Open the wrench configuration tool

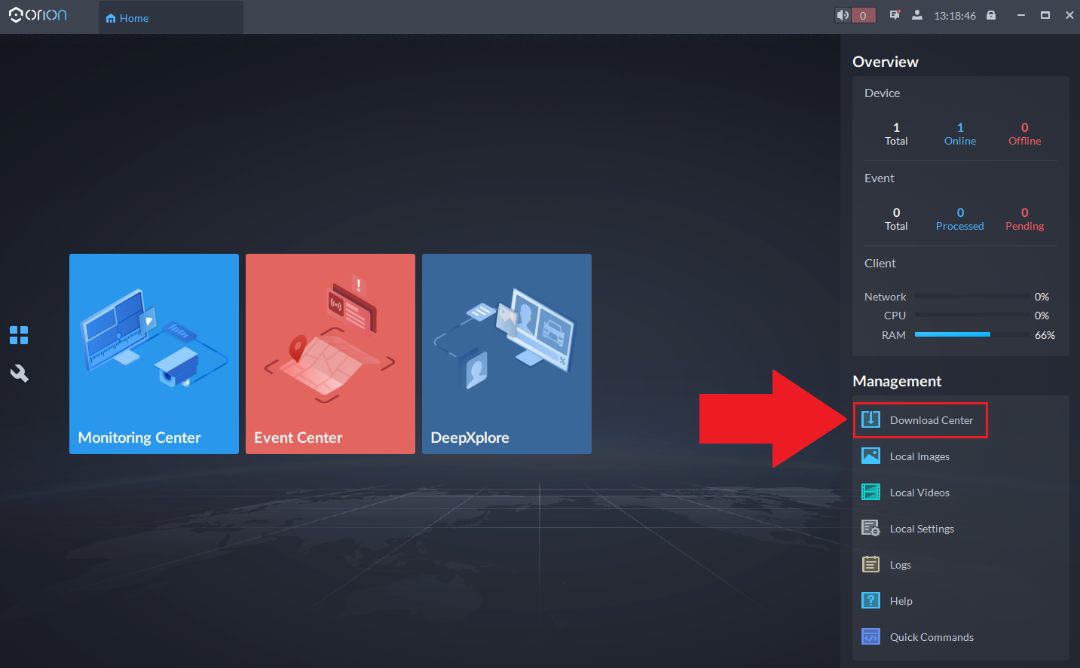click(18, 373)
